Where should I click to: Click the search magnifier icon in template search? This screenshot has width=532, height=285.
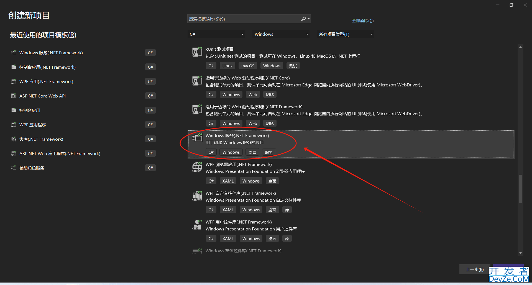pos(303,19)
